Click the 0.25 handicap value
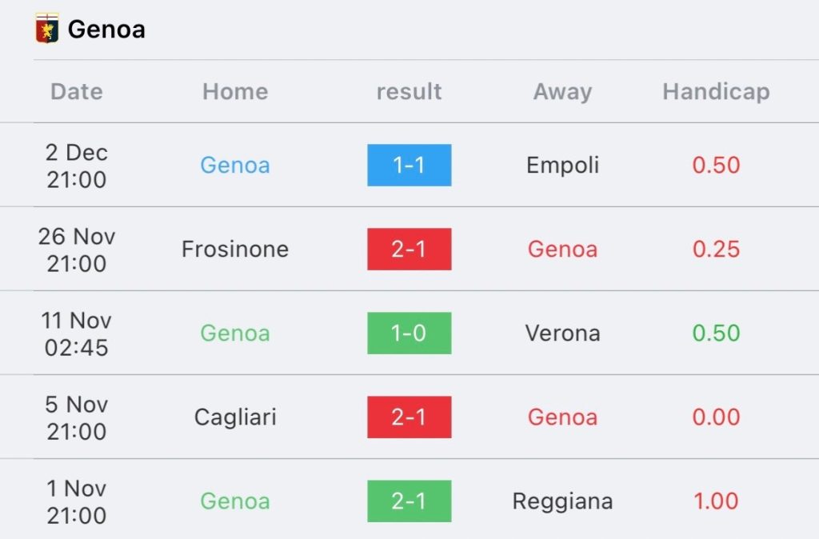819x539 pixels. (716, 250)
